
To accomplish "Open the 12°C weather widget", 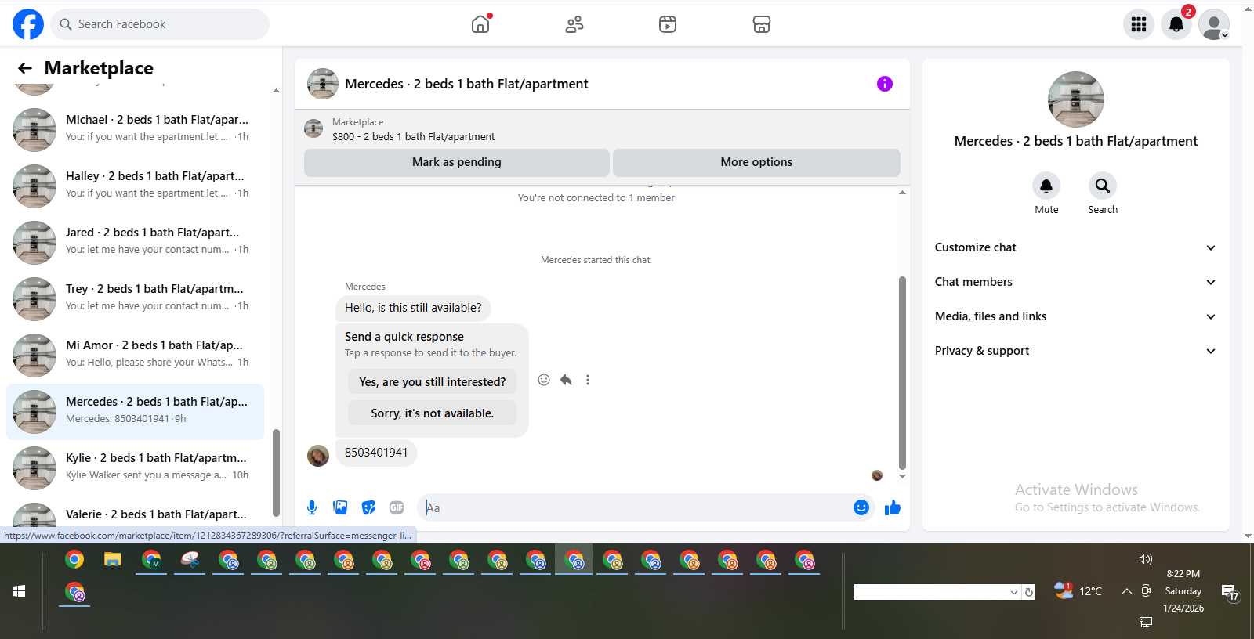I will [1078, 590].
